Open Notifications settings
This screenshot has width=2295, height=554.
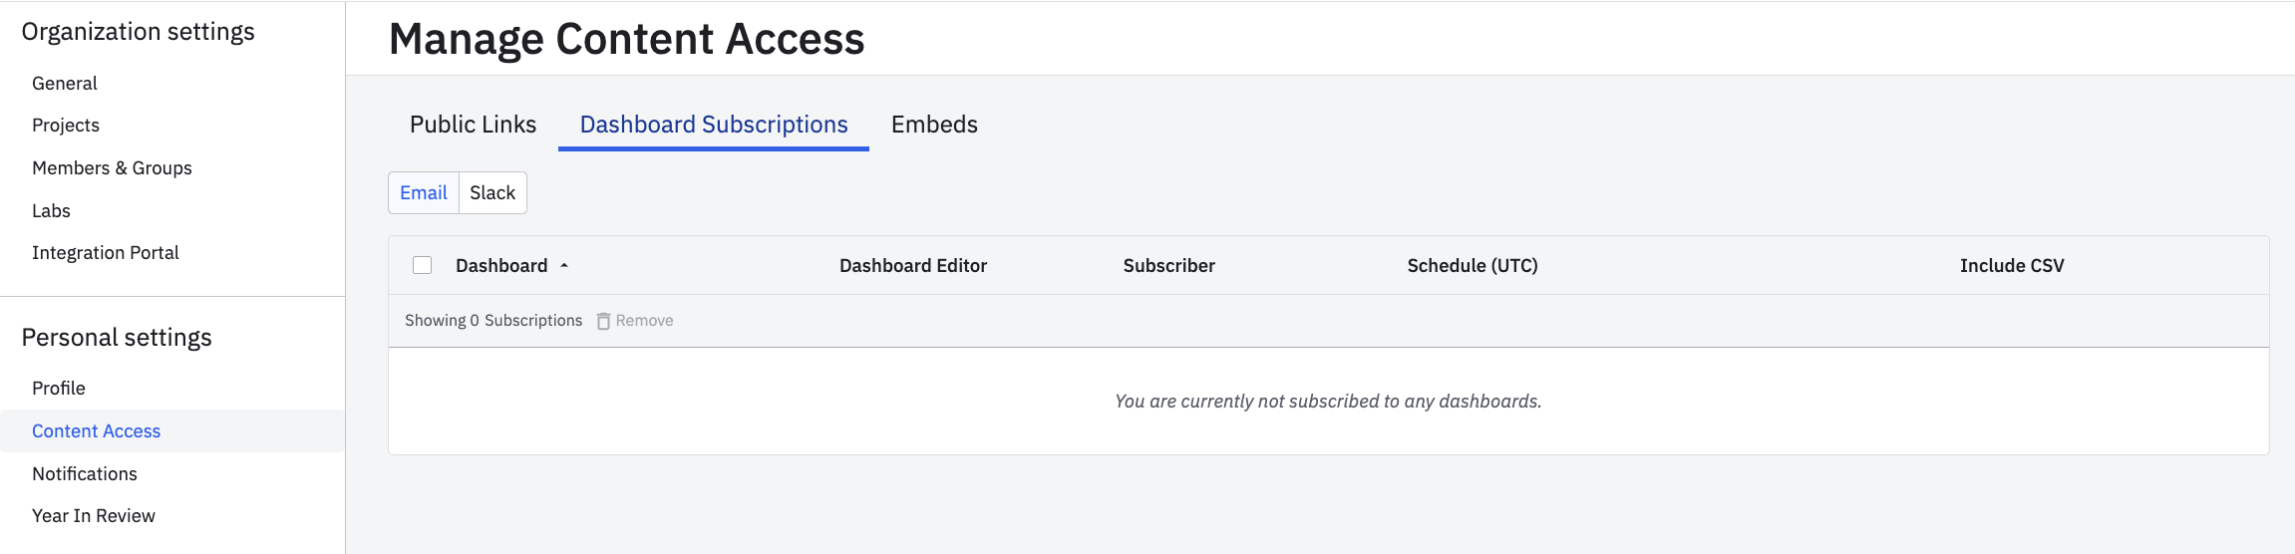85,474
